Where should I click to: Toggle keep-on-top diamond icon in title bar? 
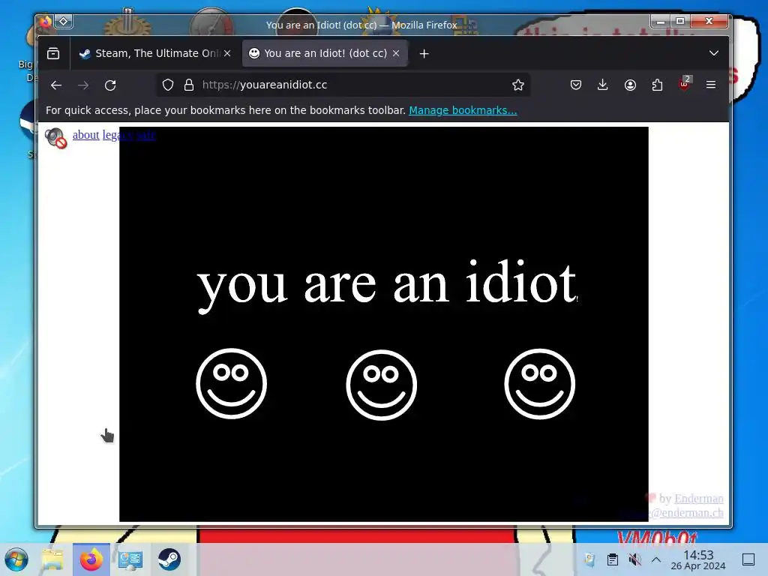coord(64,22)
